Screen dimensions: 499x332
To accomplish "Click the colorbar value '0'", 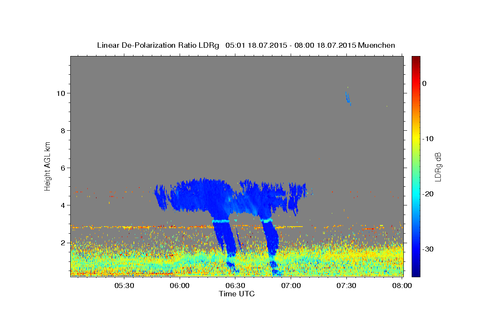I will point(425,83).
